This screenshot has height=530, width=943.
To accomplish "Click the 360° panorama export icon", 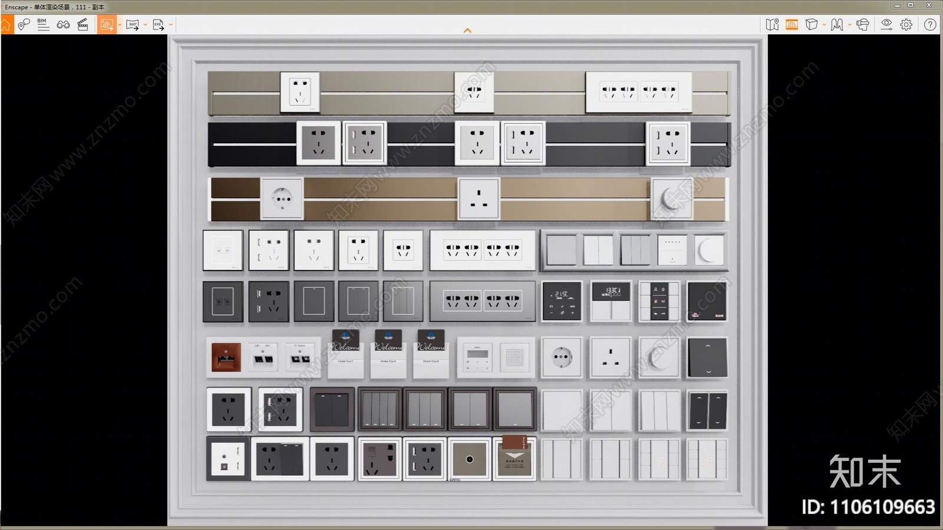I will click(133, 25).
